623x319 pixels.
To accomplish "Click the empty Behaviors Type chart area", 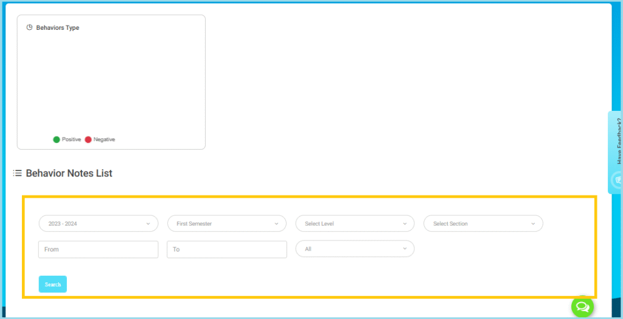I will pos(111,82).
